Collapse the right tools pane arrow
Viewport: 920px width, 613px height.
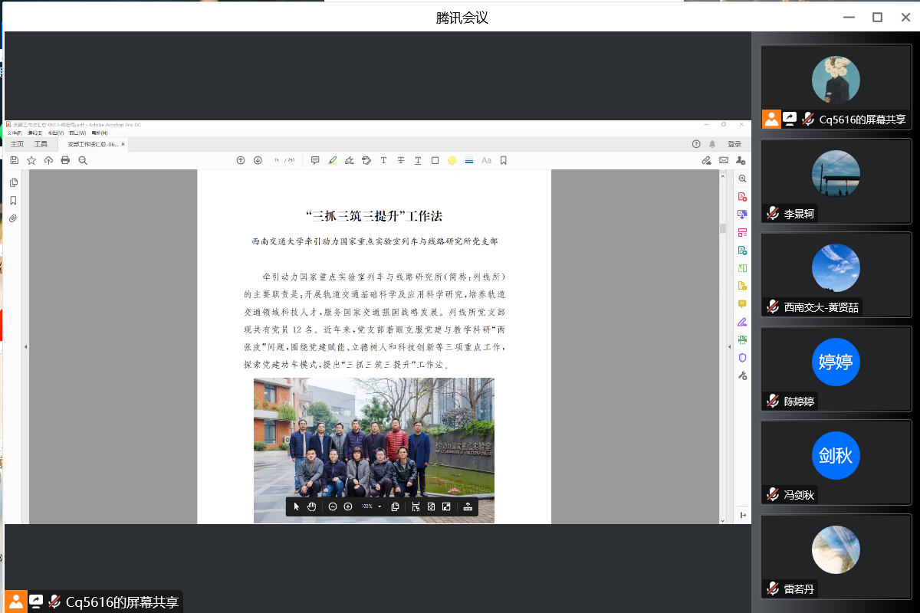(729, 347)
